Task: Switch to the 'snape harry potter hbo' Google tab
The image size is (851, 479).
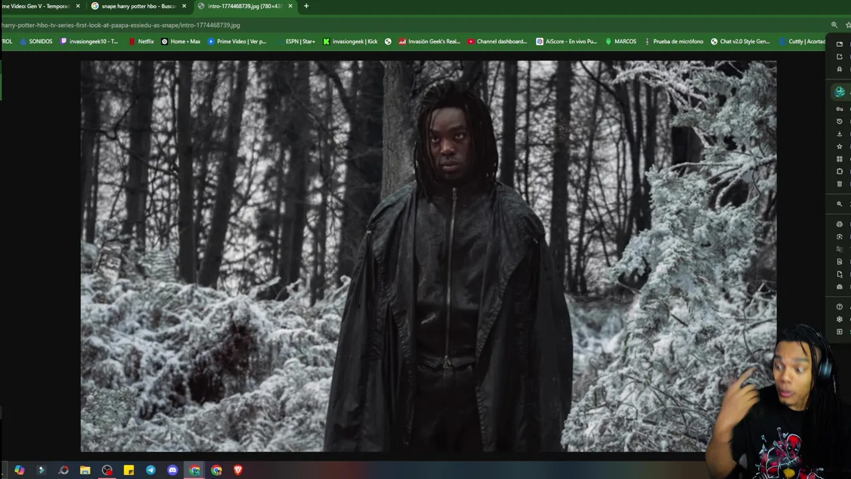Action: pos(138,6)
